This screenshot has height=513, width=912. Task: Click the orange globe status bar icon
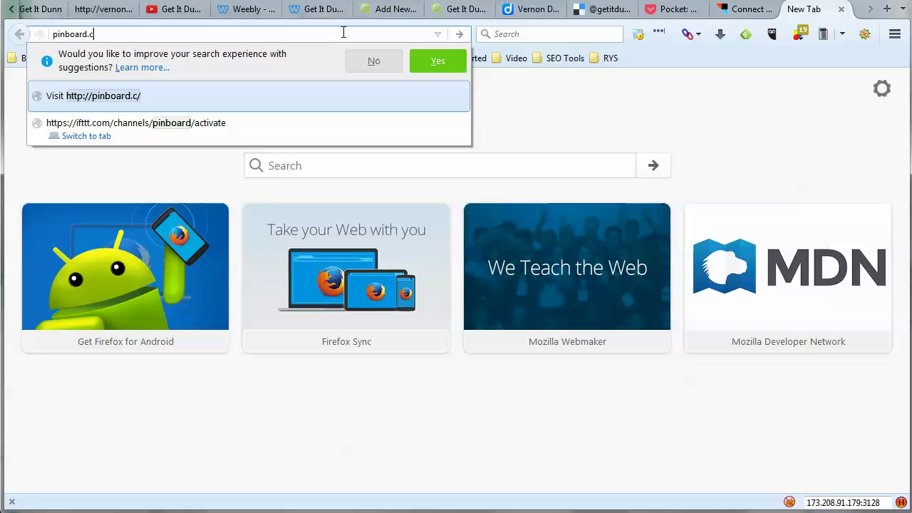click(789, 502)
